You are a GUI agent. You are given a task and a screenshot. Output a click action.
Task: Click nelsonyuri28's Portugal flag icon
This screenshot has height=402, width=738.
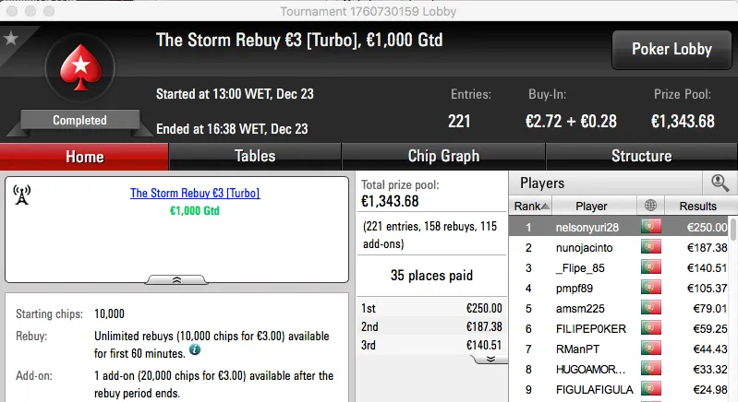point(649,227)
